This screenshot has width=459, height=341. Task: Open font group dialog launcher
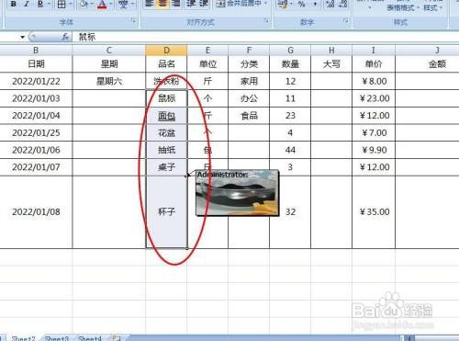tap(133, 21)
